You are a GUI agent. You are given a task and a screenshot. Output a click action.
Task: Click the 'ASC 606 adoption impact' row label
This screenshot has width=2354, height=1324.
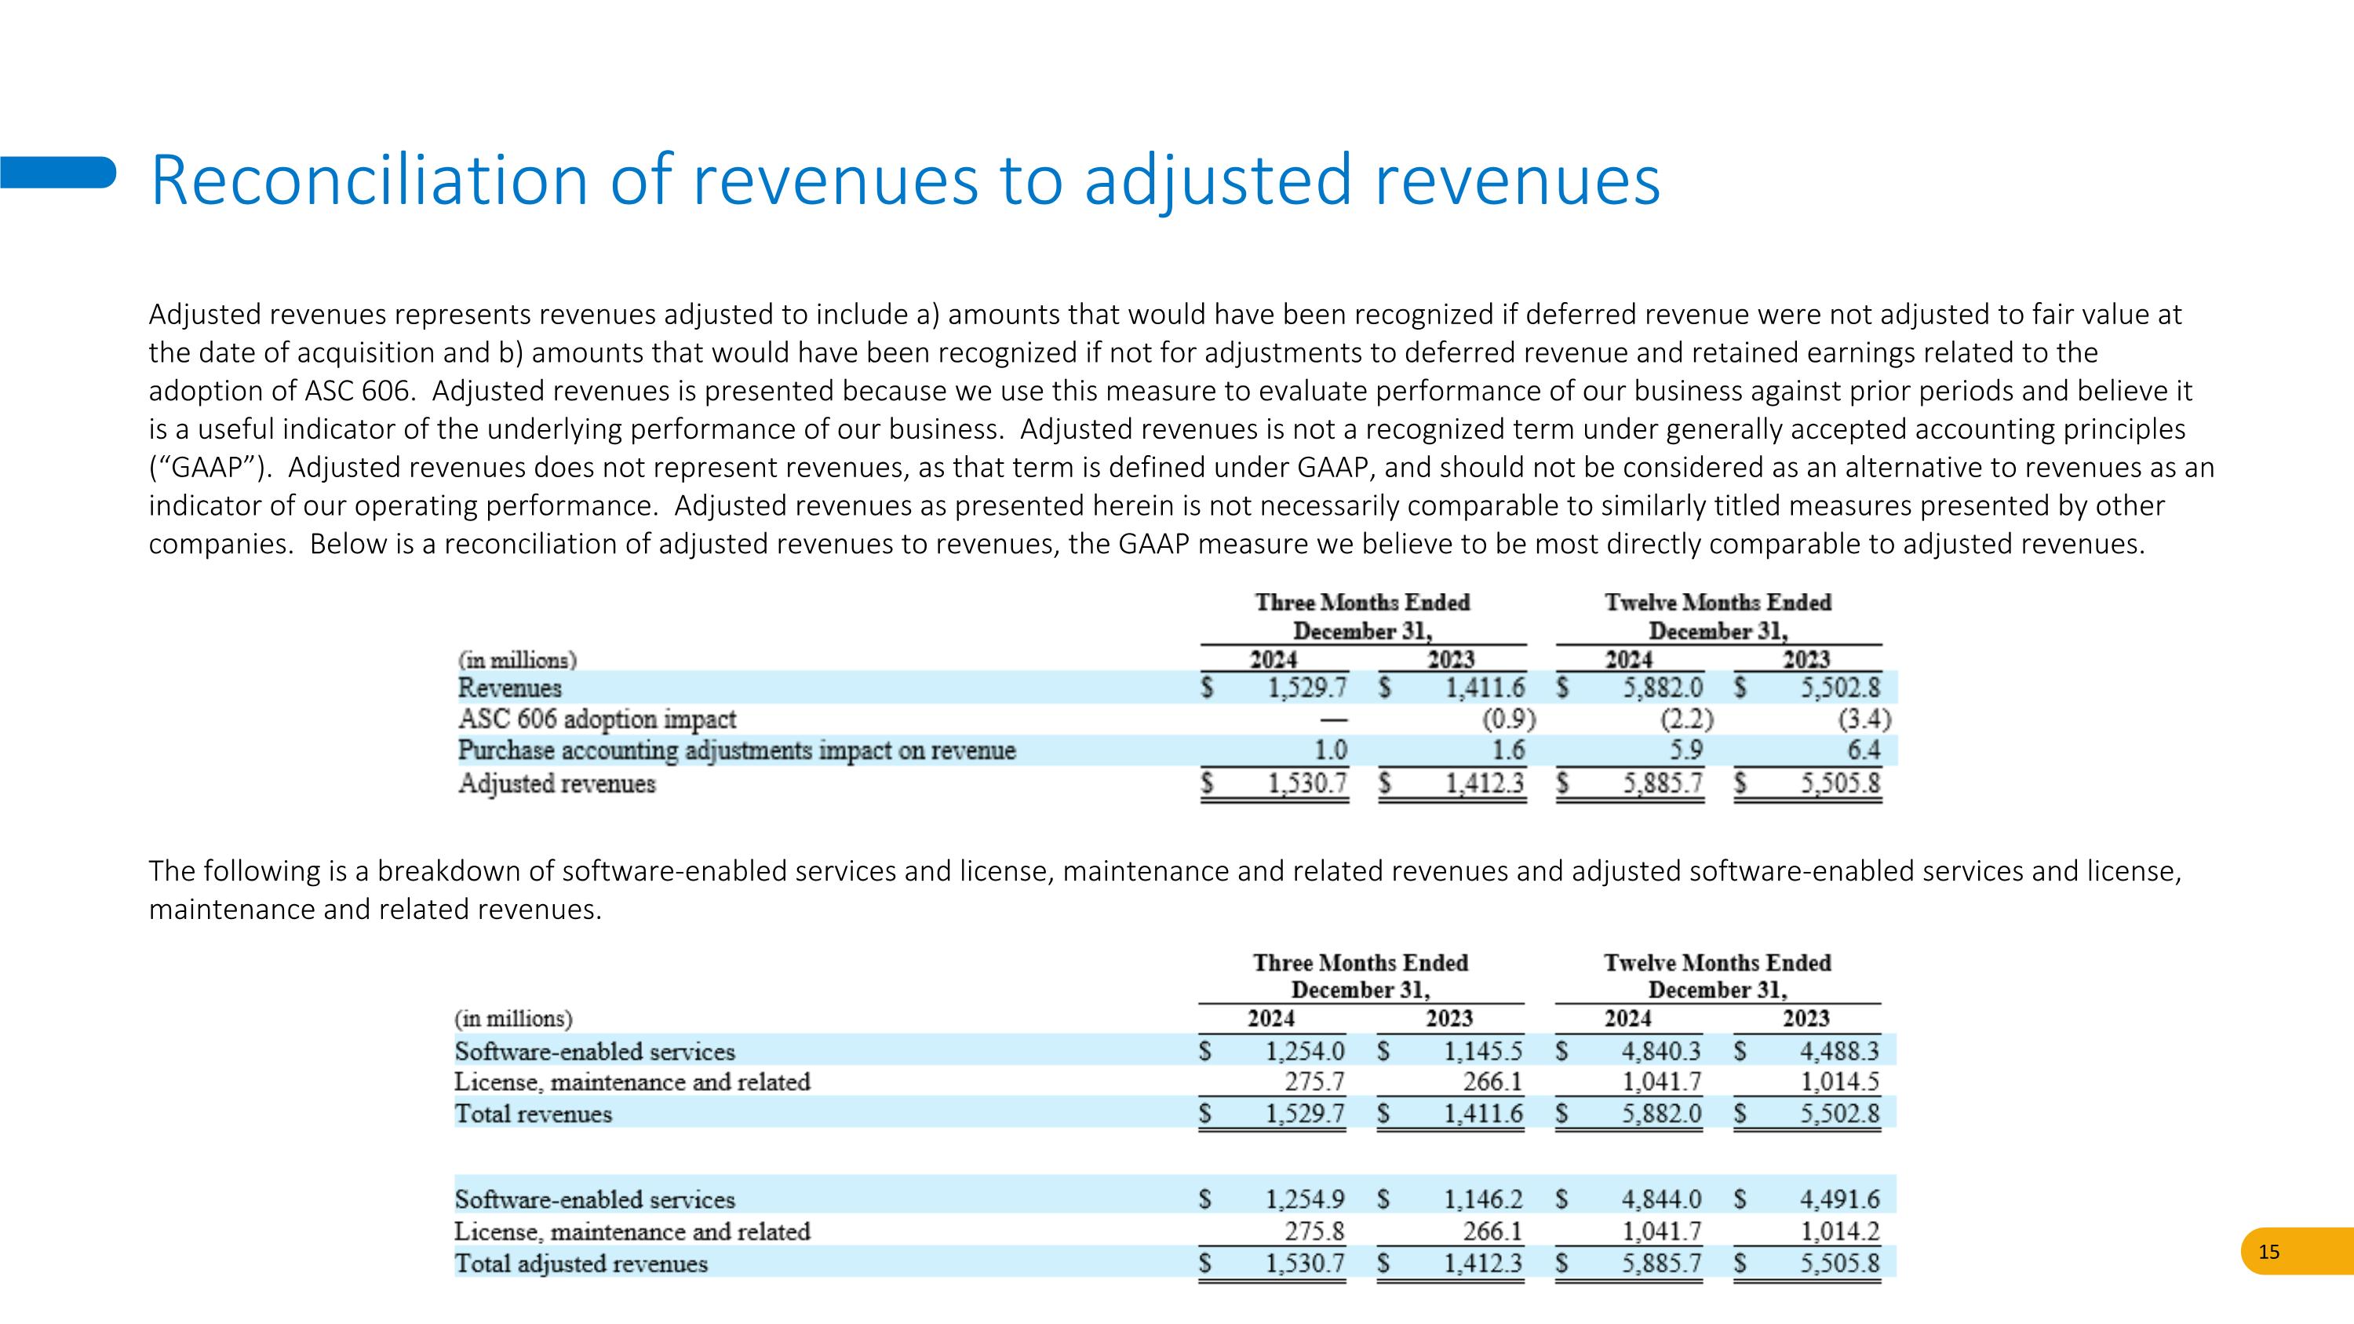596,719
